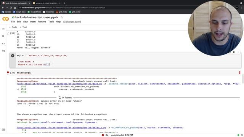The width and height of the screenshot is (244, 137).
Task: Expand the 14 frames traceback section
Action: (65, 97)
